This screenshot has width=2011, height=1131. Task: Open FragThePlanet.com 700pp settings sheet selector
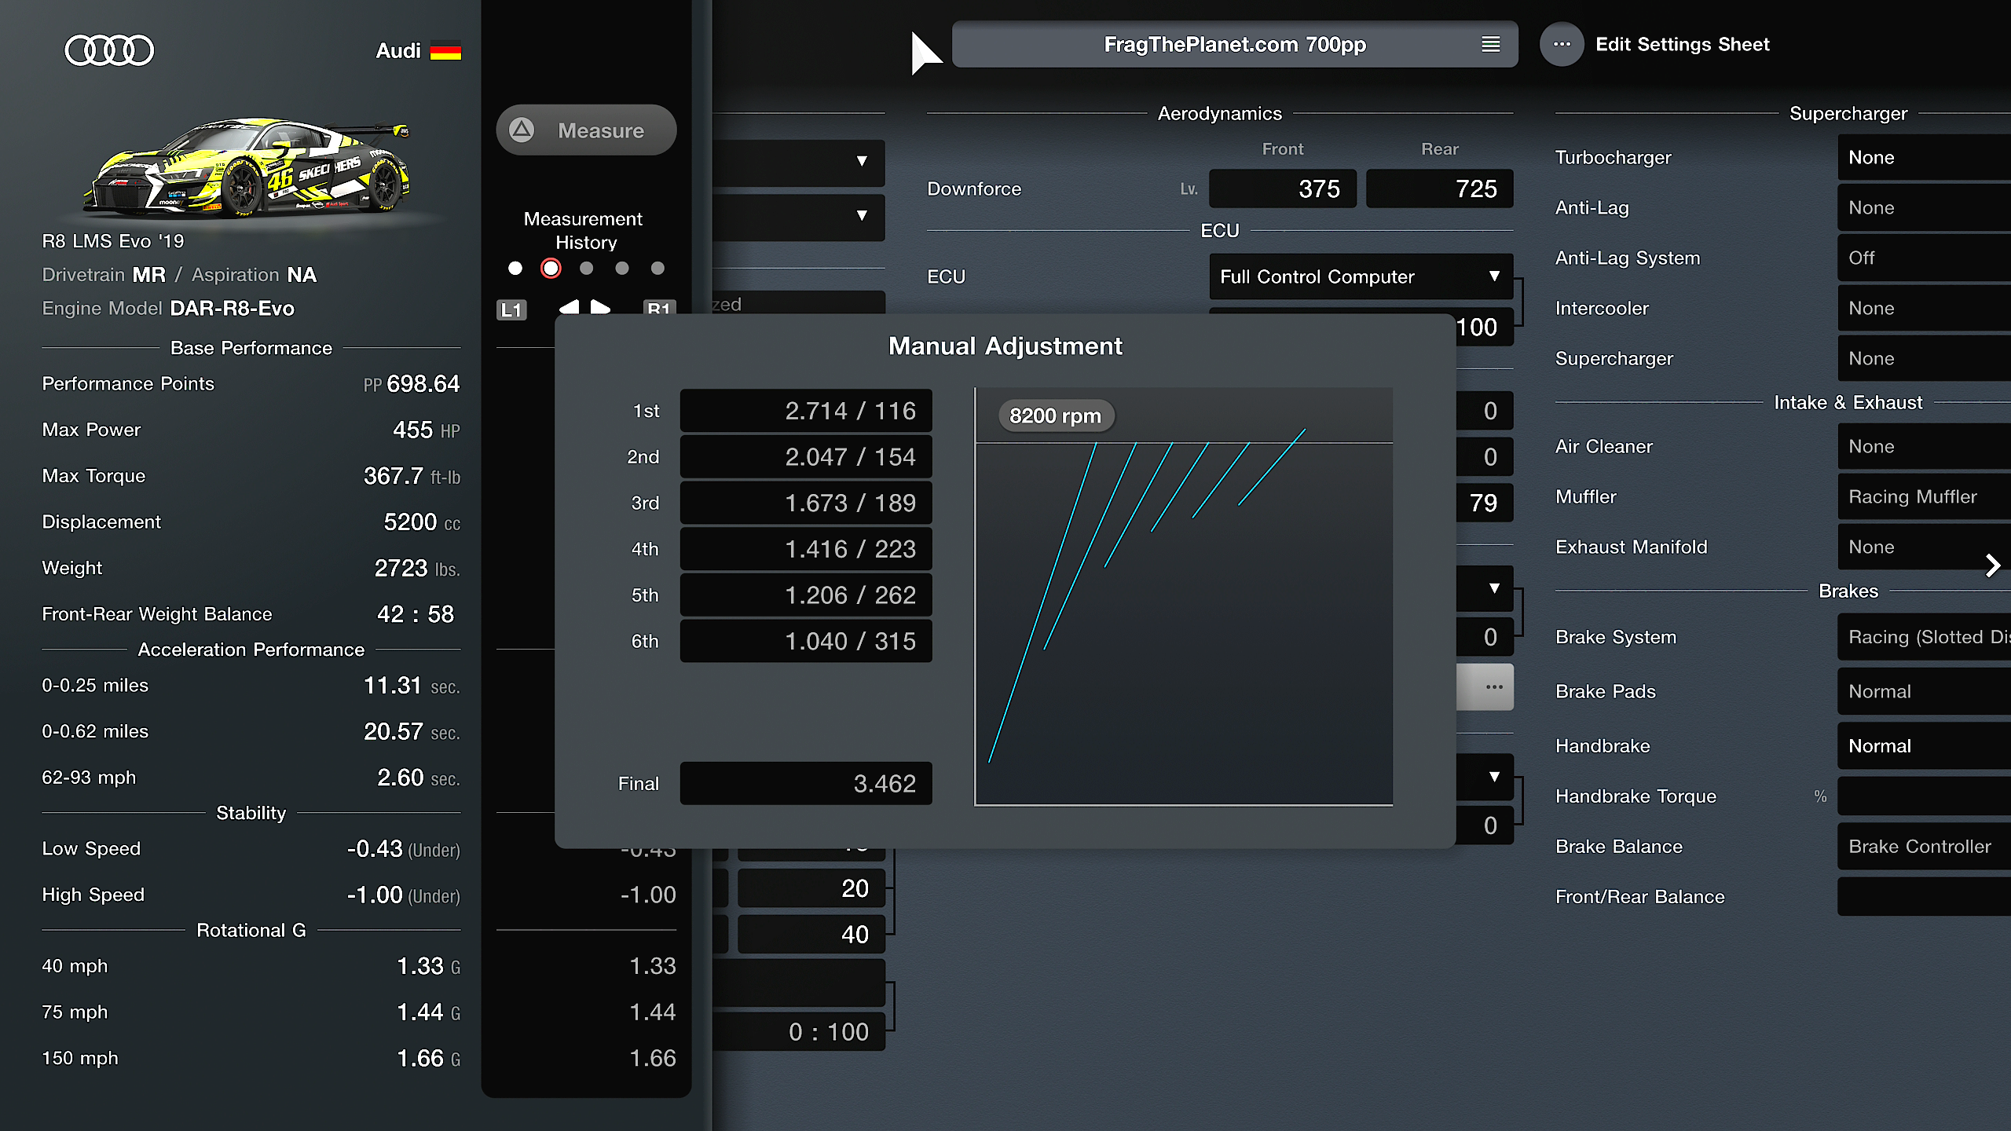[x=1235, y=45]
